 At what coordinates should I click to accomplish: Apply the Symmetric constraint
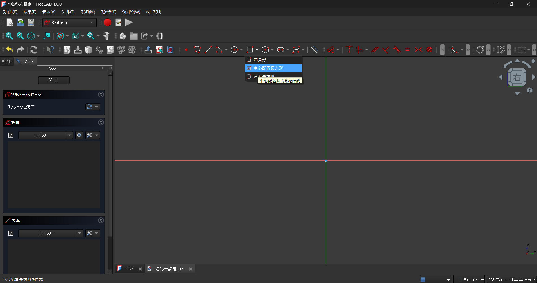(418, 50)
